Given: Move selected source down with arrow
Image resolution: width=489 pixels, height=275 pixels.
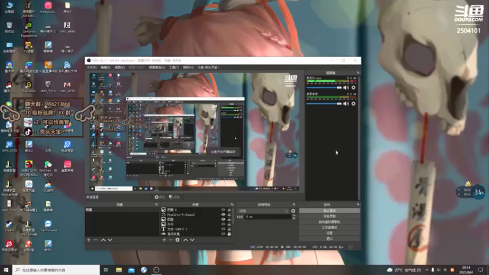Looking at the screenshot, I should click(192, 240).
